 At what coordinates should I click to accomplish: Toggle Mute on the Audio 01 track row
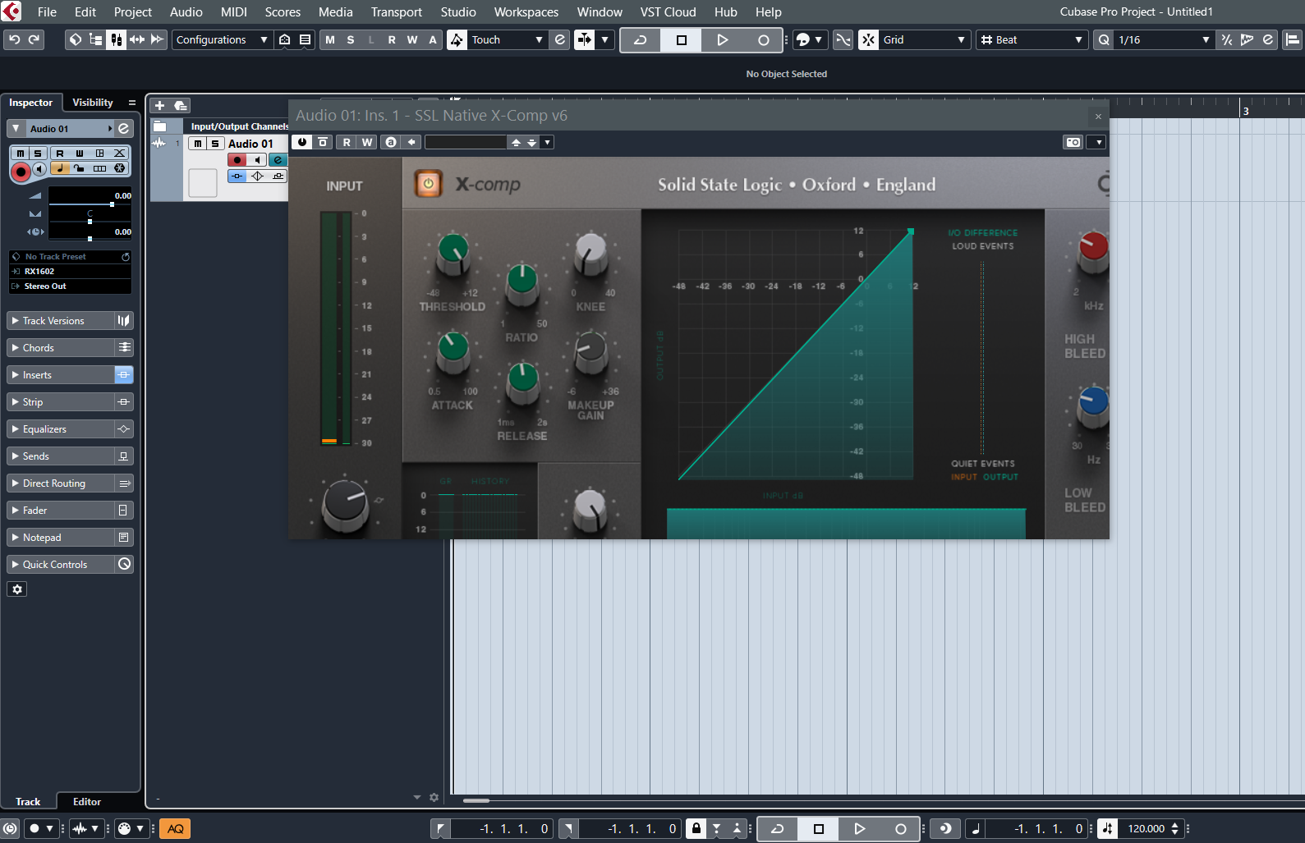pos(198,144)
